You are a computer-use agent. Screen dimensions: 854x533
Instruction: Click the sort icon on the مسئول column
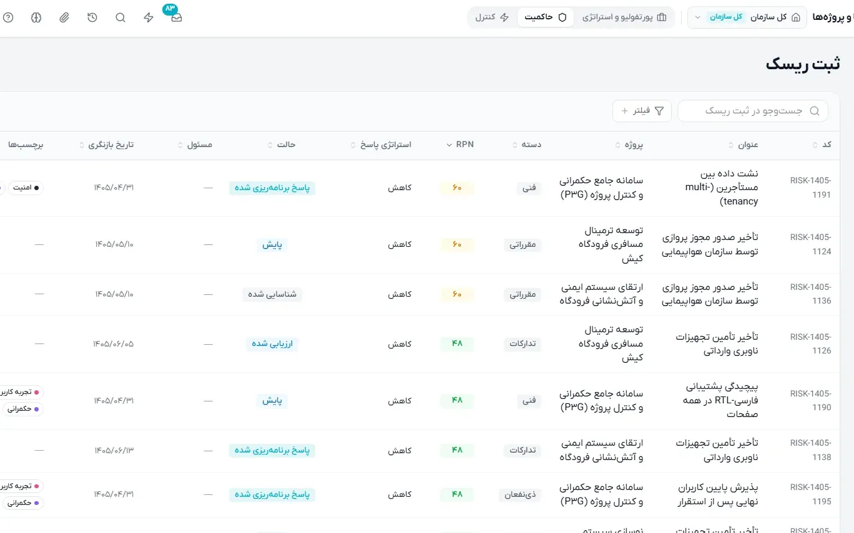click(x=180, y=145)
